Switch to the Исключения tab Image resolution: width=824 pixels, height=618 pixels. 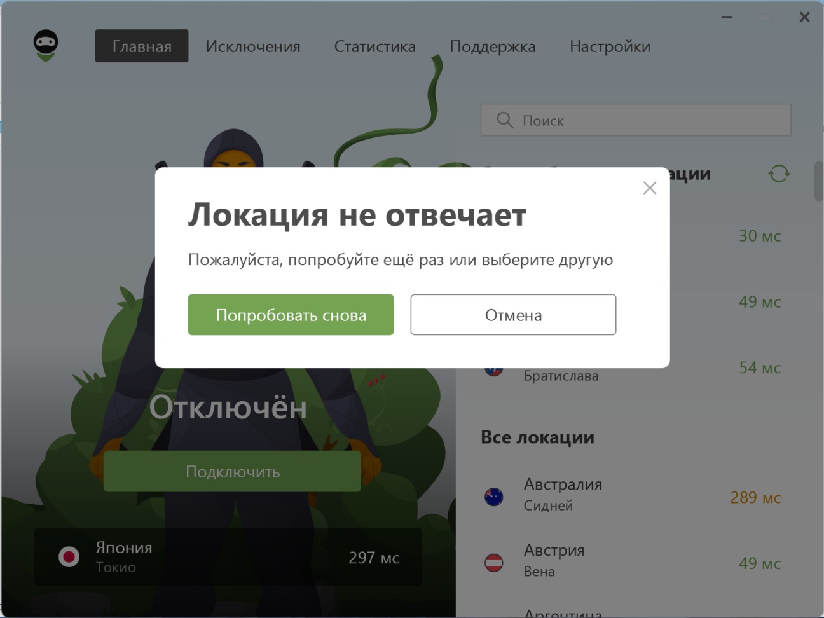[252, 46]
